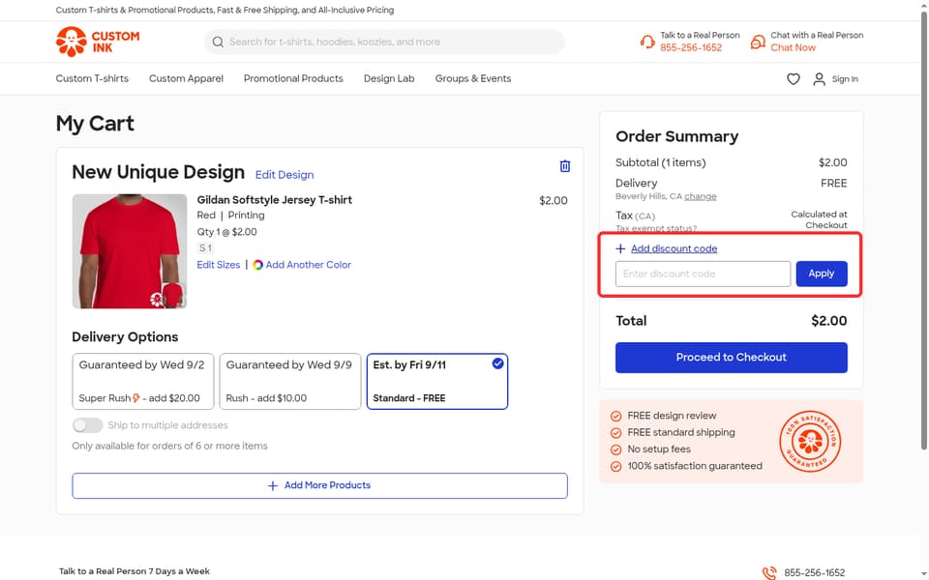Screen dimensions: 929x580
Task: Select Guaranteed by Wed 9/9 Rush option
Action: click(289, 381)
